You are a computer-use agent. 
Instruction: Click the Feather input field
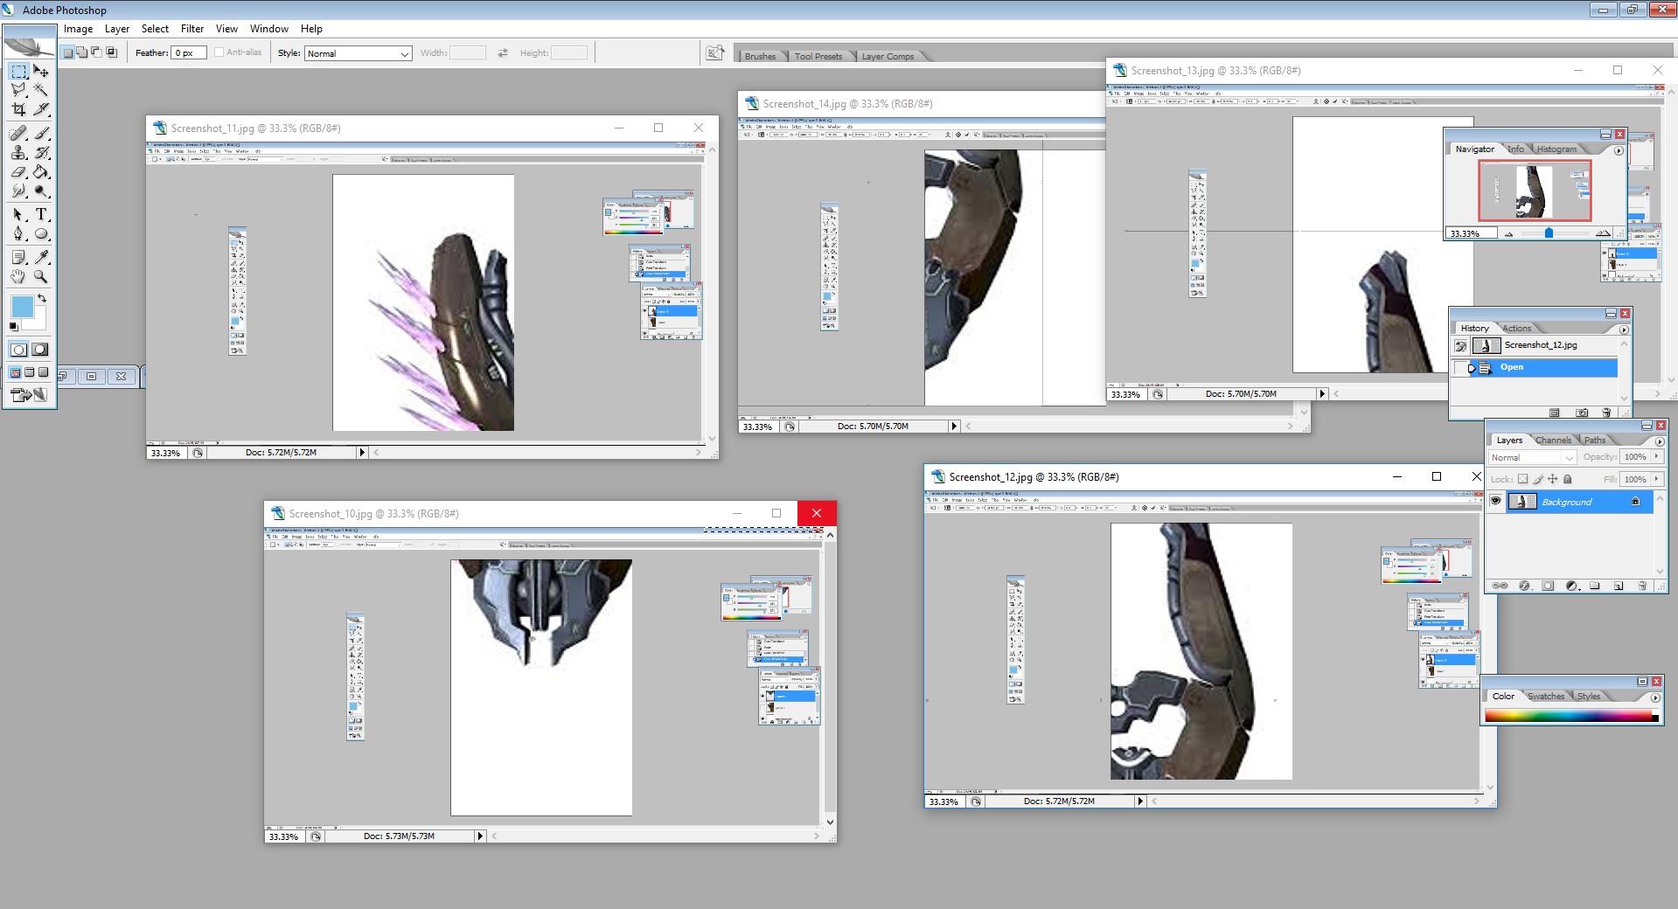190,52
